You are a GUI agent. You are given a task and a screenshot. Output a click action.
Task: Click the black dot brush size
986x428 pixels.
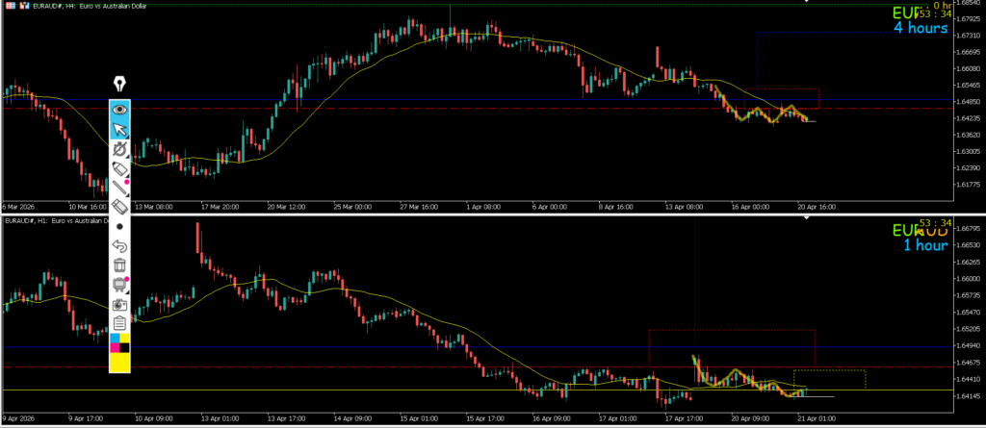pyautogui.click(x=120, y=226)
